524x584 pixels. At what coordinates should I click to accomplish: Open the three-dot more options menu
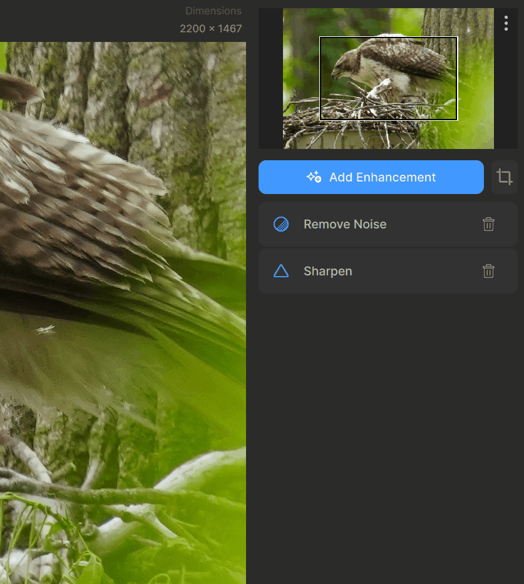pyautogui.click(x=506, y=23)
